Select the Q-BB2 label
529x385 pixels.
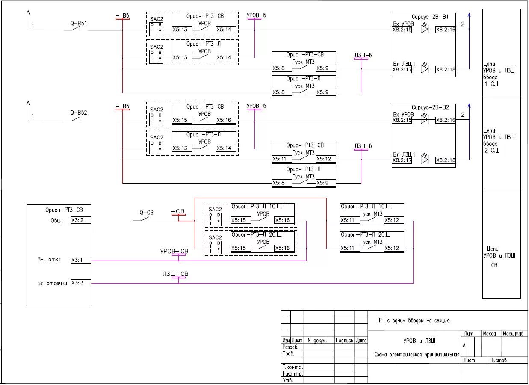coord(78,113)
